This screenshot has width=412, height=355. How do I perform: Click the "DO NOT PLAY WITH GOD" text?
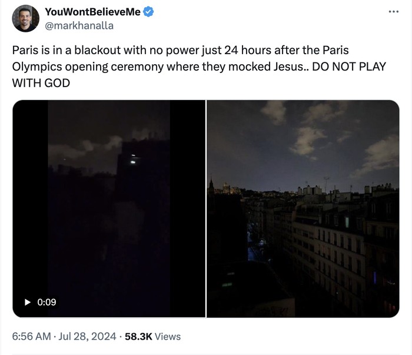point(199,74)
